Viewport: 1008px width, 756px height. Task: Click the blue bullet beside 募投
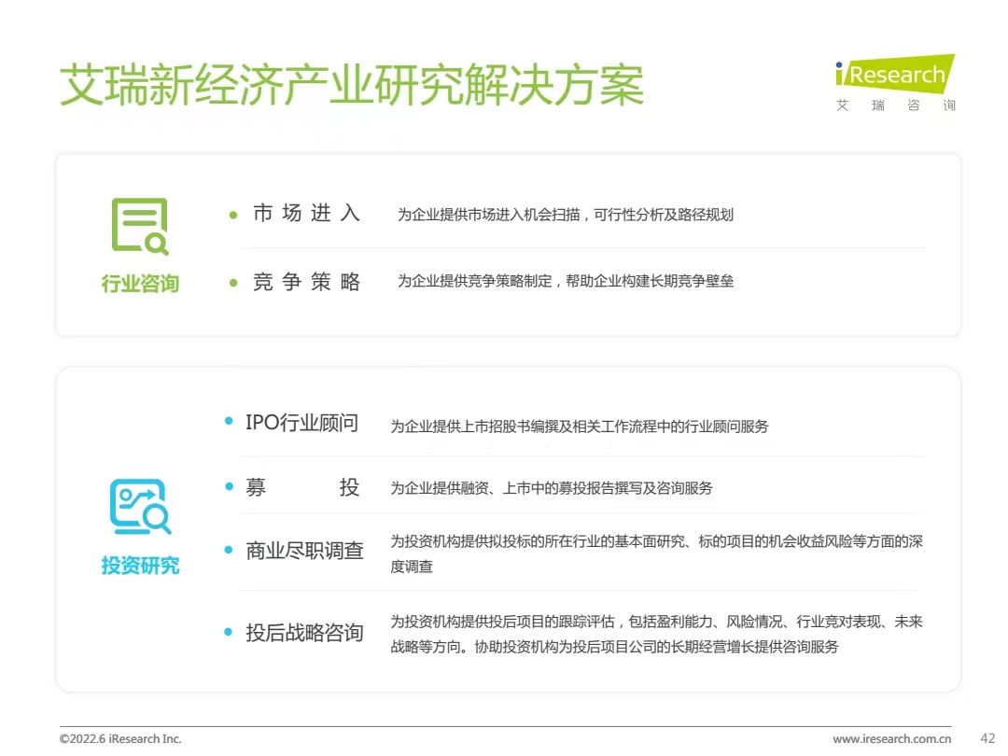pyautogui.click(x=227, y=486)
